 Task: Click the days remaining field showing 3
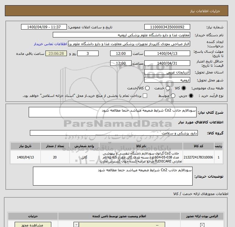(x=88, y=54)
